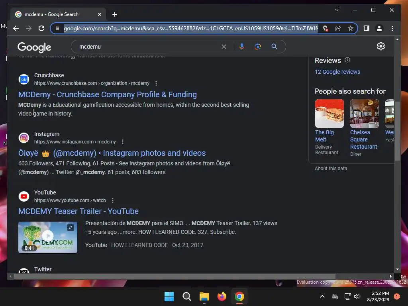Click Chelsea Square Restaurant photo thumbnail
The height and width of the screenshot is (306, 408).
tap(364, 114)
